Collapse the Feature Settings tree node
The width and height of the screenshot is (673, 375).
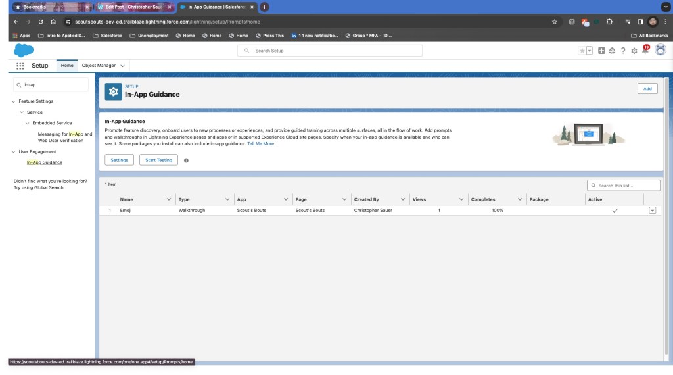click(x=14, y=101)
